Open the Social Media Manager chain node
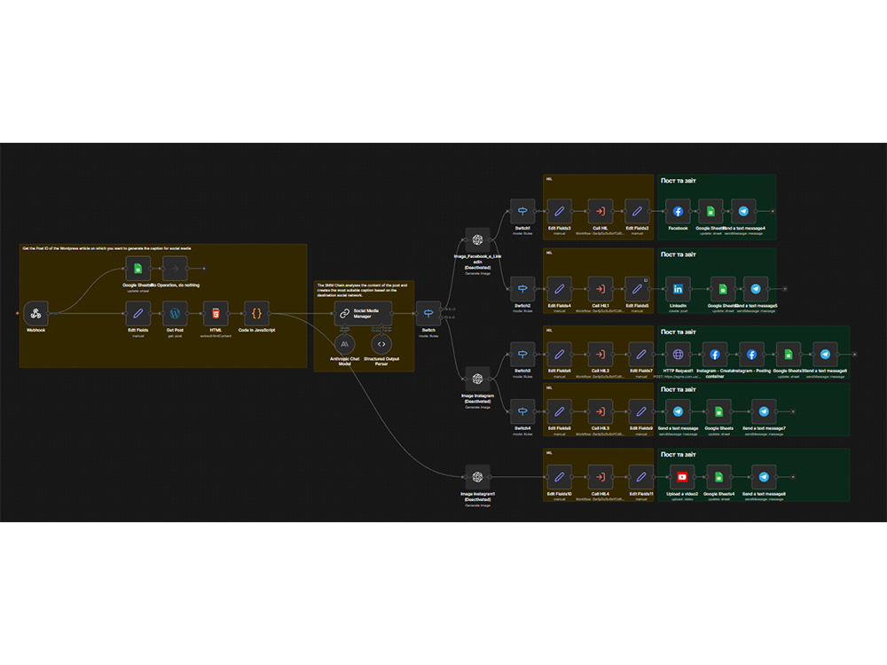Viewport: 887px width, 665px height. (363, 313)
